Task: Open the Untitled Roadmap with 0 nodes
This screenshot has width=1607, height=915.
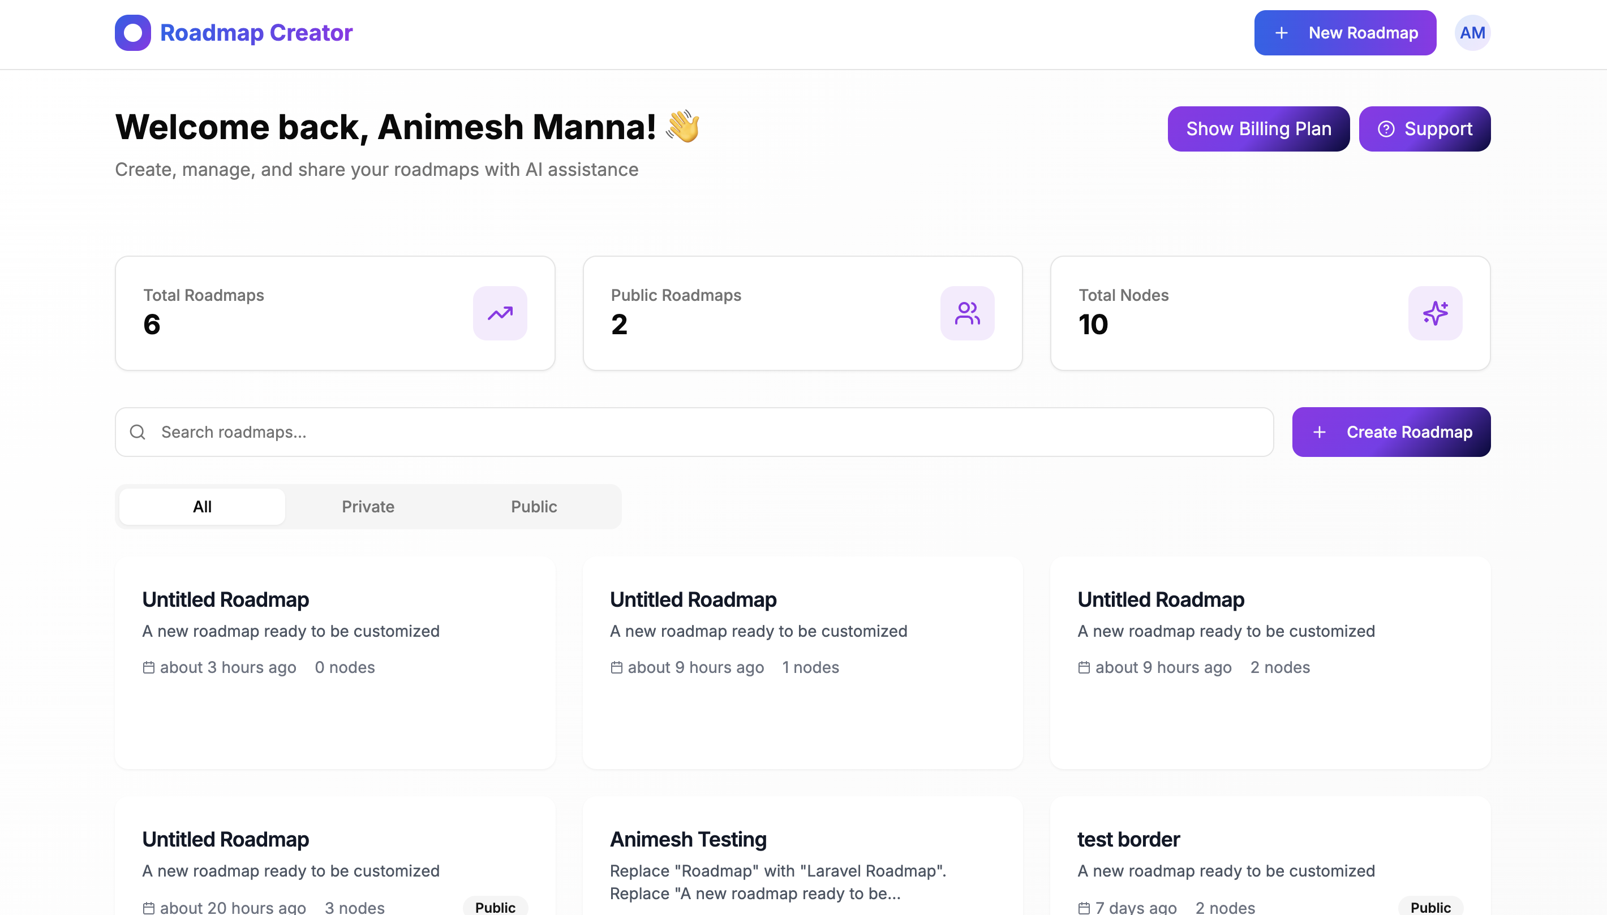Action: [x=335, y=662]
